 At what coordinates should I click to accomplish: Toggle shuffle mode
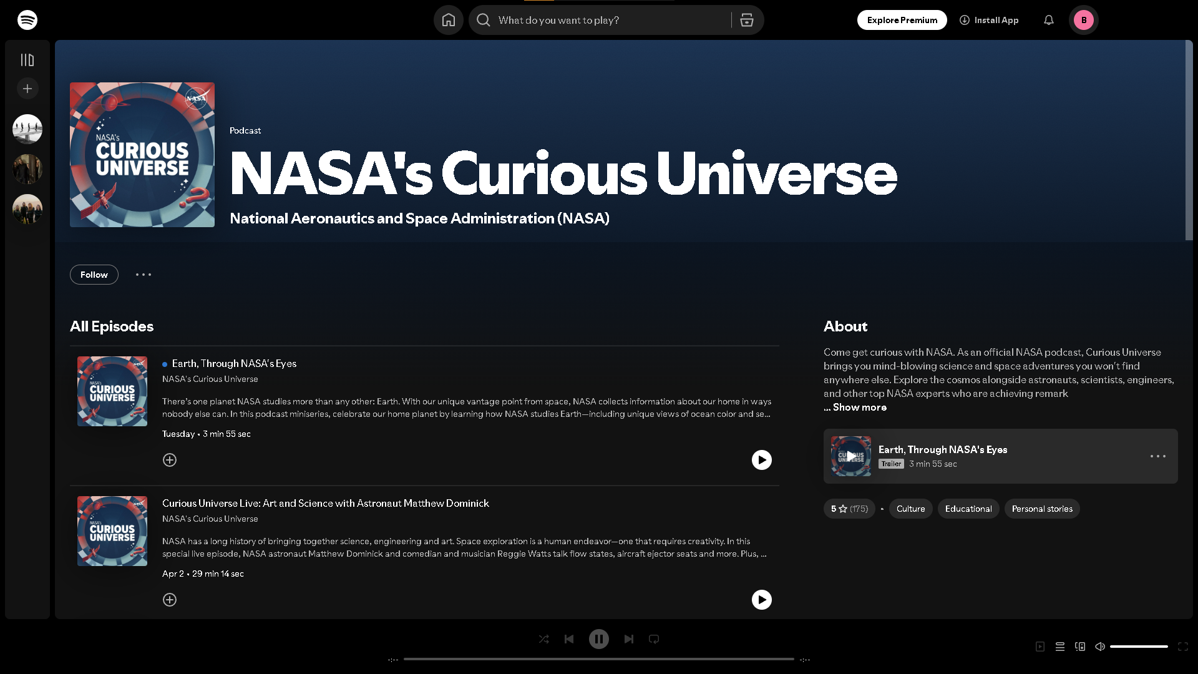(543, 639)
